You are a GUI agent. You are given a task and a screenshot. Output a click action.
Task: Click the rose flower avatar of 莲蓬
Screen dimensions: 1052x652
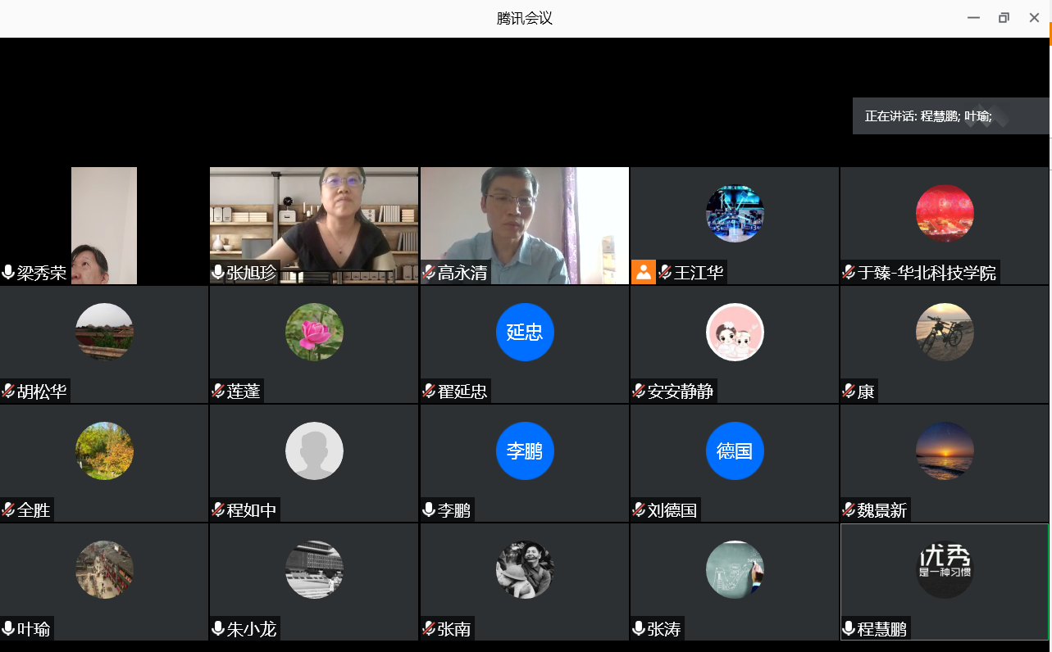314,332
